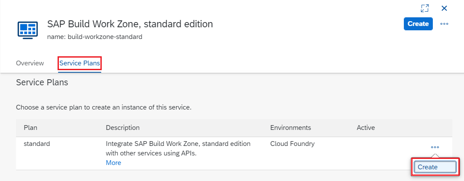The height and width of the screenshot is (181, 464).
Task: Select the Service Plans tab
Action: click(80, 63)
